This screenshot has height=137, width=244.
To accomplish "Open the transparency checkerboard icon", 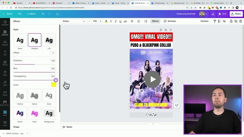I will (219, 21).
